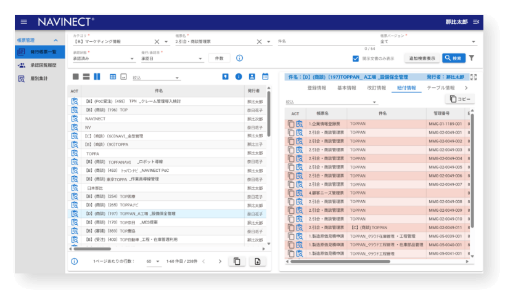Show info icon in left pagination footer

[75, 261]
